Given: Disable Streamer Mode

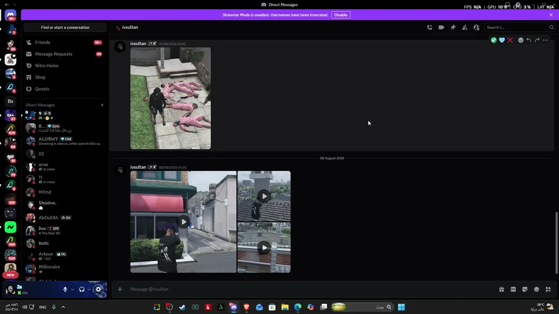Looking at the screenshot, I should [341, 15].
